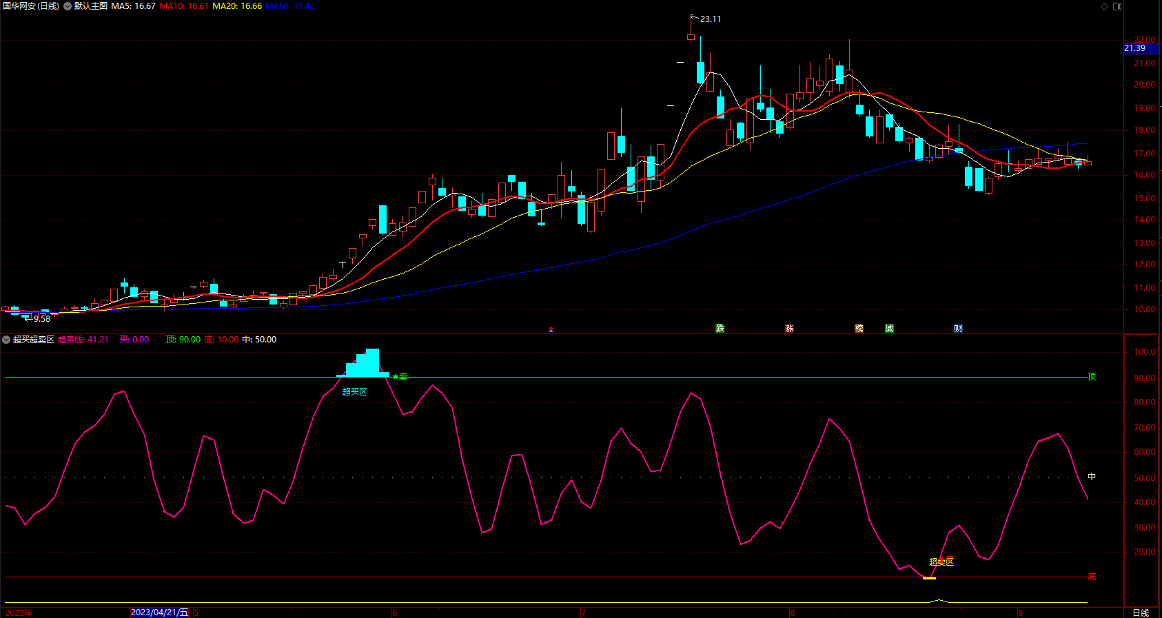Select the MA60: 17.42 indicator label
This screenshot has width=1162, height=618.
point(290,6)
